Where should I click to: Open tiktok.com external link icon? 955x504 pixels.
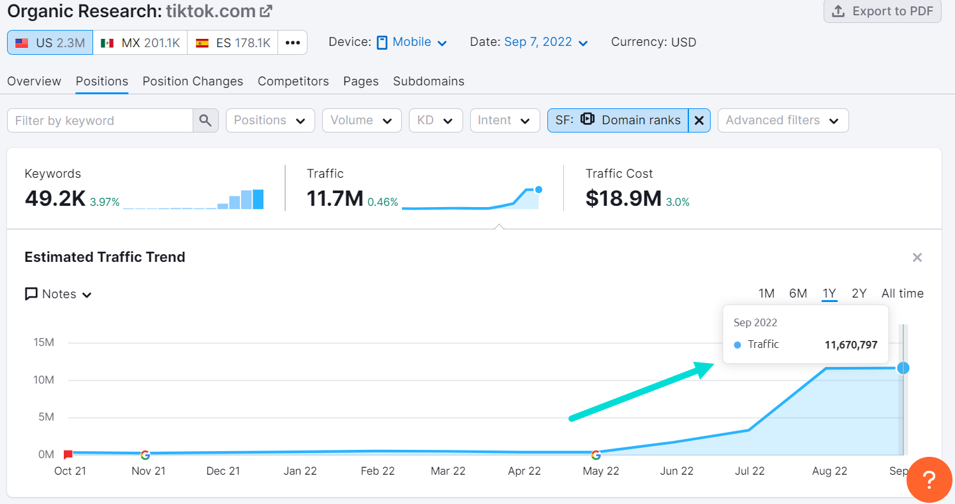pos(266,11)
